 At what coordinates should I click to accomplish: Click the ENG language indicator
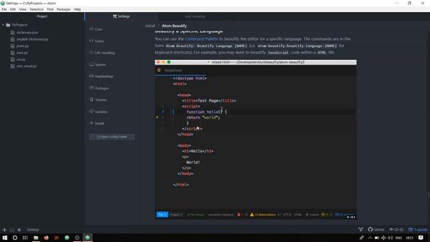[x=398, y=237]
